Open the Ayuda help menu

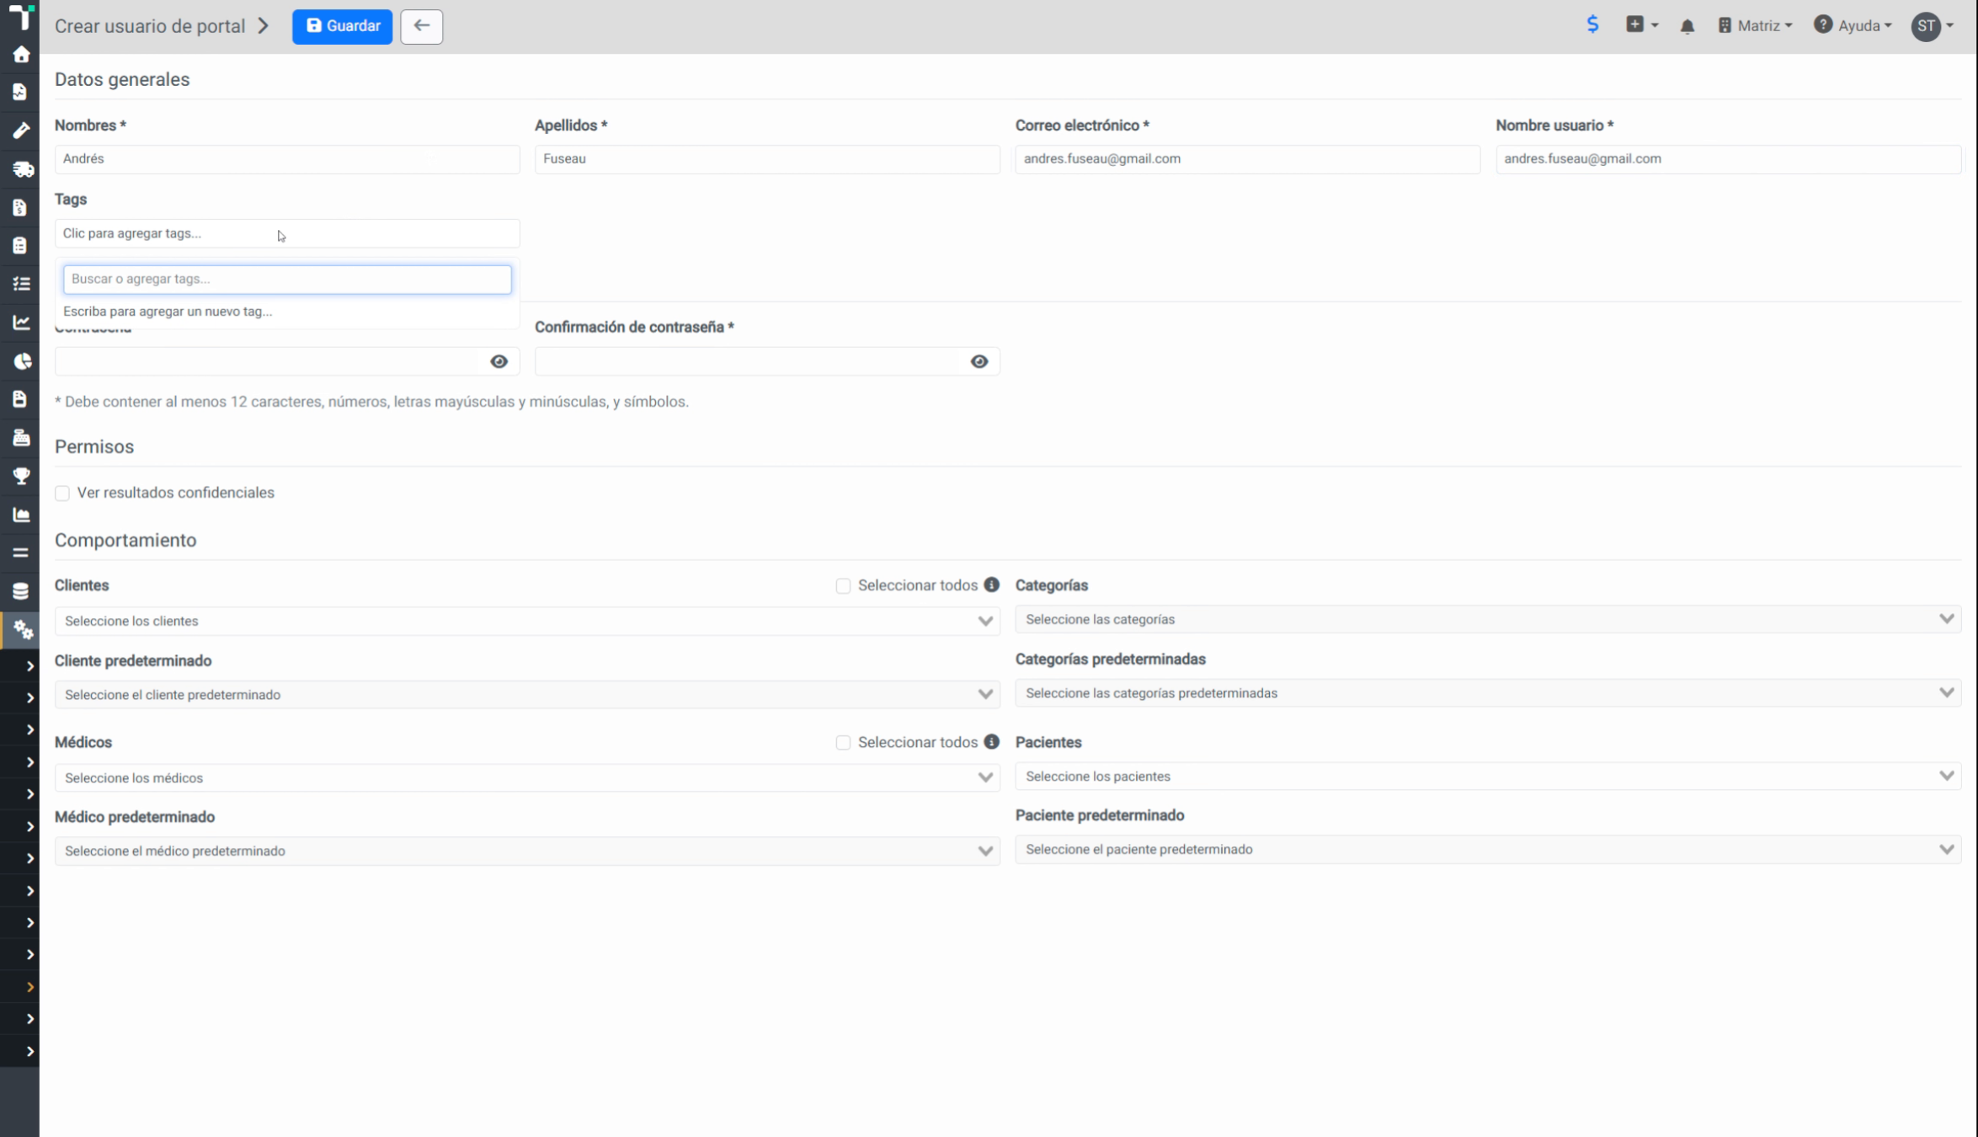coord(1853,25)
